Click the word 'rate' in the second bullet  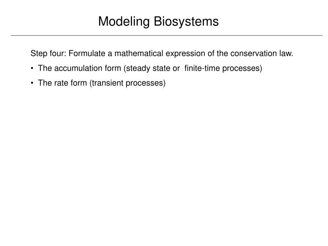(61, 83)
